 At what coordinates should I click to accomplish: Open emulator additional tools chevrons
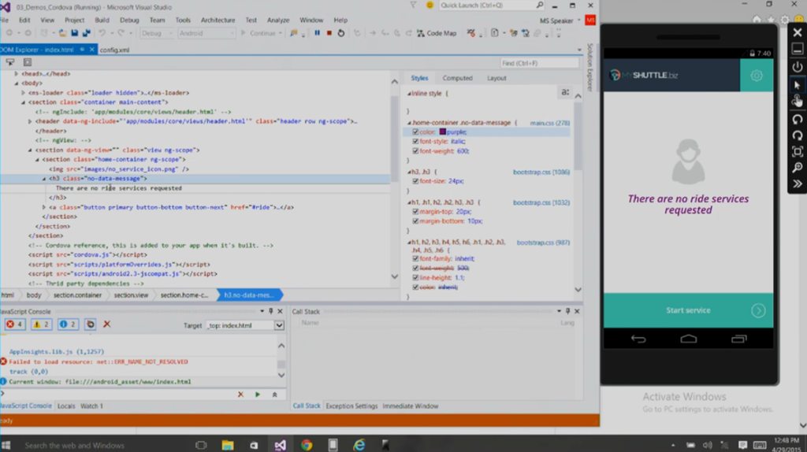[798, 183]
